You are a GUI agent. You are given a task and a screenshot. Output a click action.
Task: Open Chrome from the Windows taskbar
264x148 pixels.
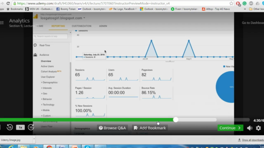click(49, 146)
